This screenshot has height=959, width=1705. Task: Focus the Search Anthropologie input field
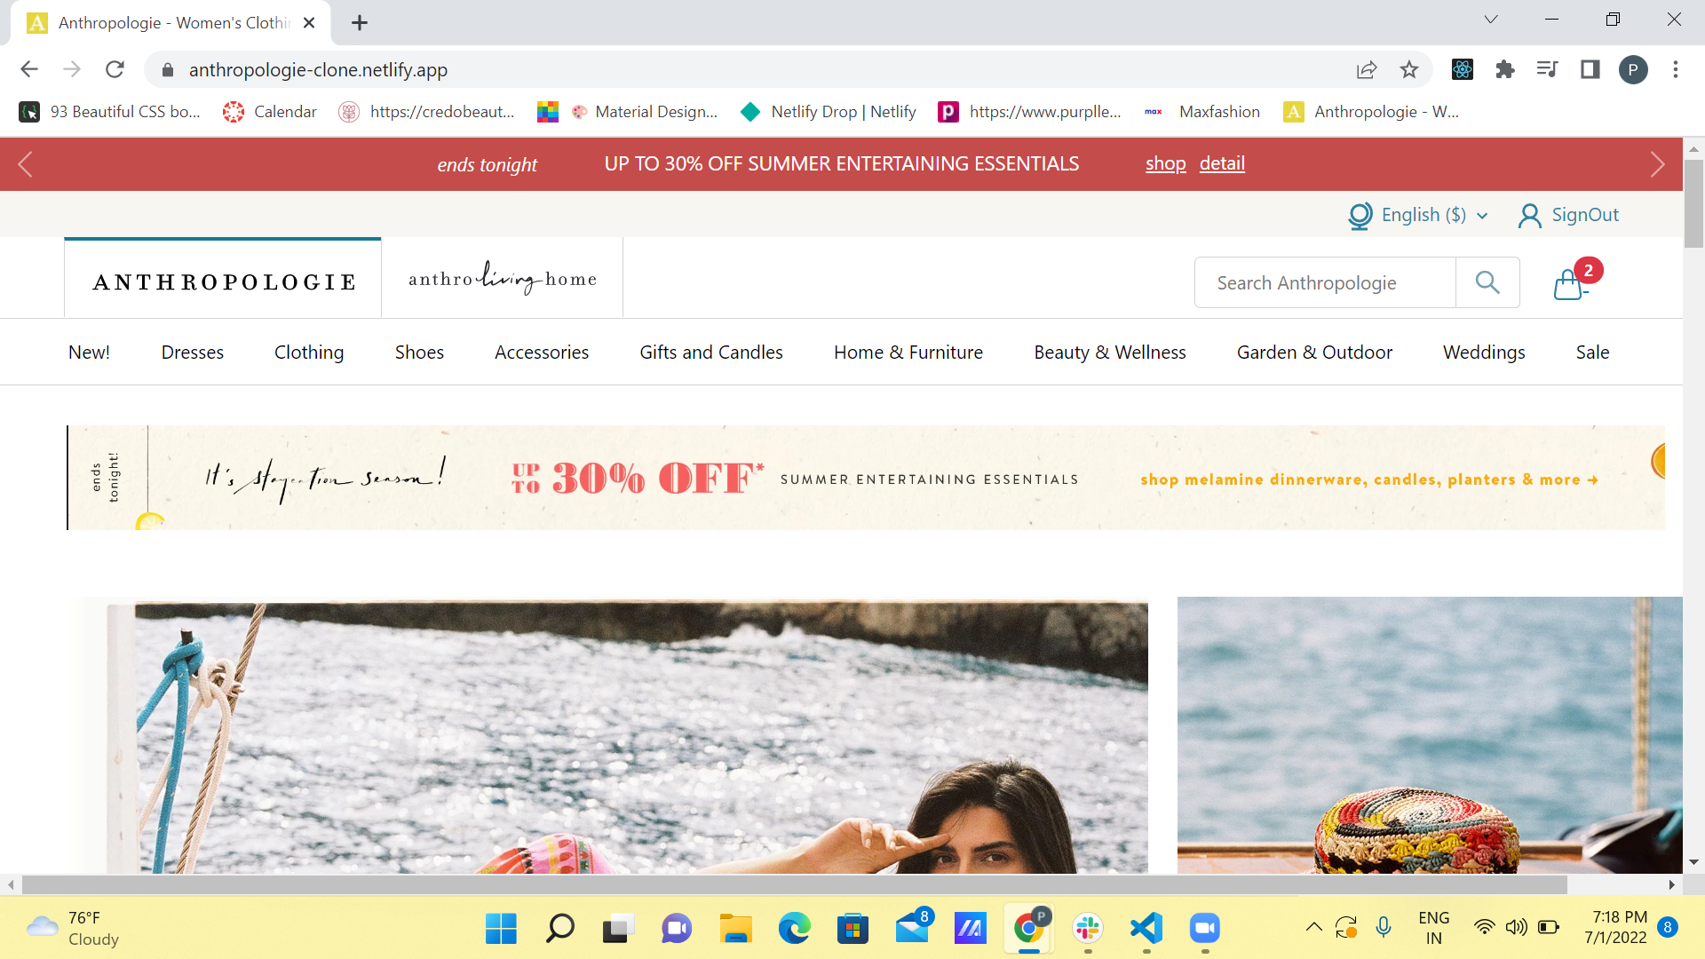1325,283
